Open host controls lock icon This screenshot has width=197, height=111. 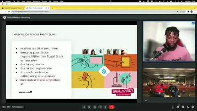pyautogui.click(x=193, y=107)
